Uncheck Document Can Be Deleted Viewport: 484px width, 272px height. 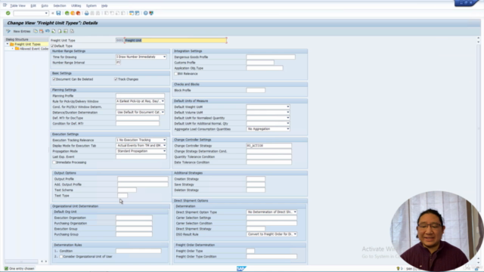point(54,79)
